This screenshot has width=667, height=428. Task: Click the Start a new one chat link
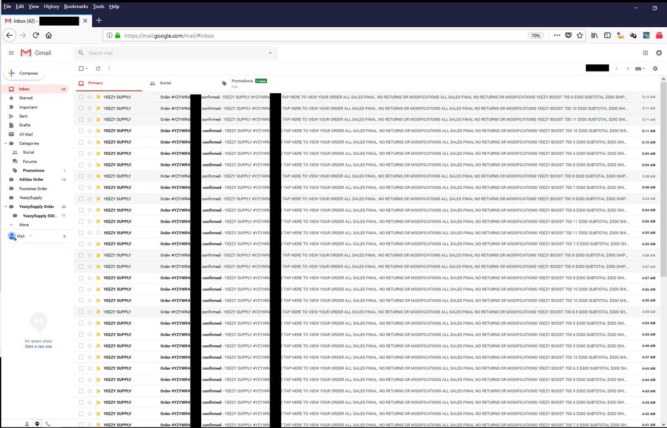click(38, 346)
